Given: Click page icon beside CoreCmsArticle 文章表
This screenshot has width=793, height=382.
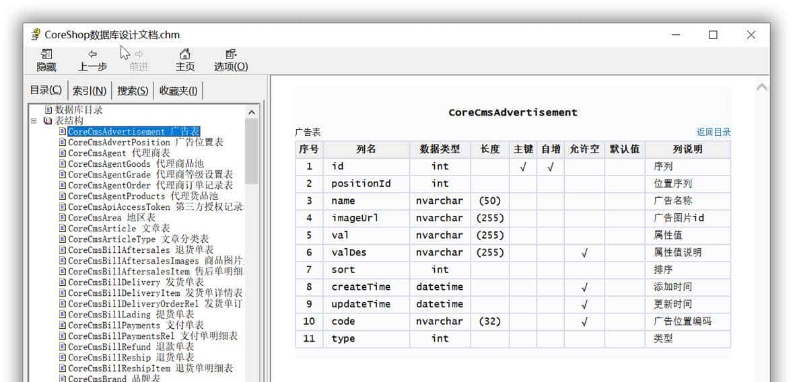Looking at the screenshot, I should tap(63, 229).
